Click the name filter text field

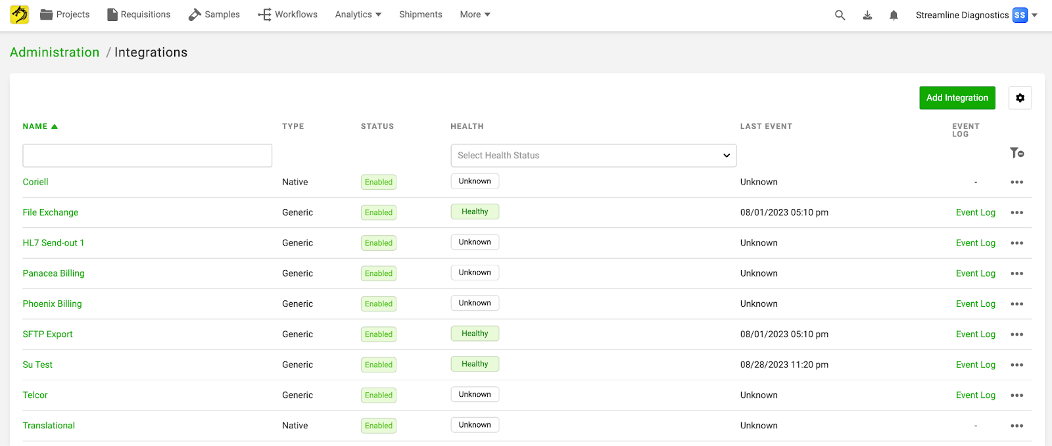[x=147, y=156]
